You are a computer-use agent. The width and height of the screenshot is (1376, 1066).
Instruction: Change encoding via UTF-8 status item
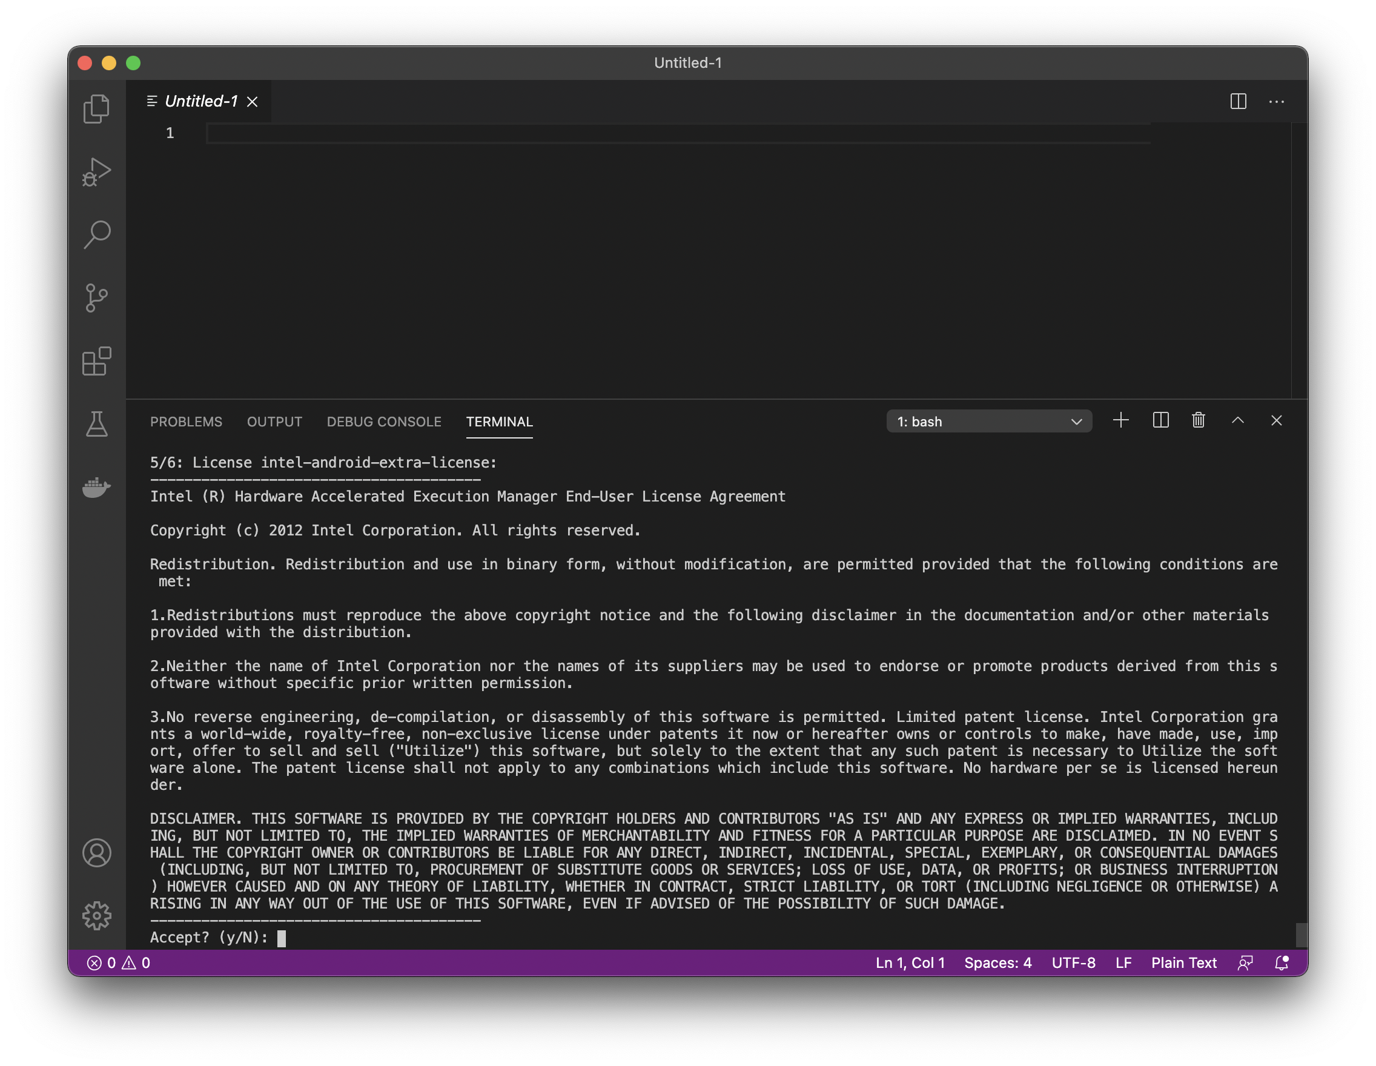coord(1073,962)
